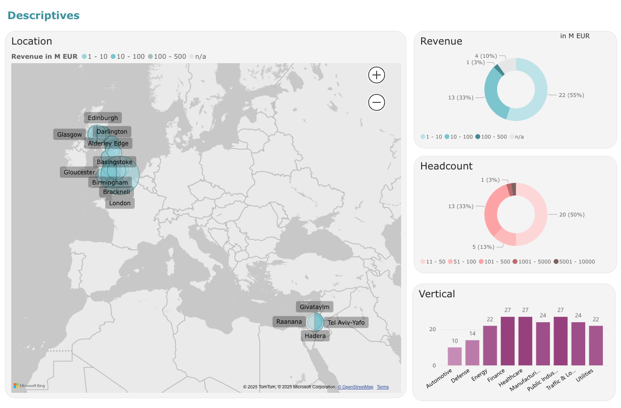The height and width of the screenshot is (408, 621).
Task: Select the Automotive bar in Vertical chart
Action: [x=454, y=356]
